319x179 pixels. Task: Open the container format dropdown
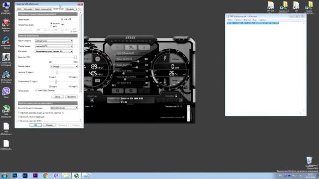click(54, 51)
